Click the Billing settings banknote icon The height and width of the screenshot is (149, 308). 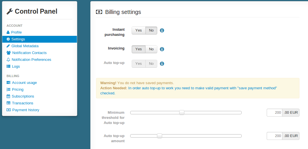[x=99, y=12]
